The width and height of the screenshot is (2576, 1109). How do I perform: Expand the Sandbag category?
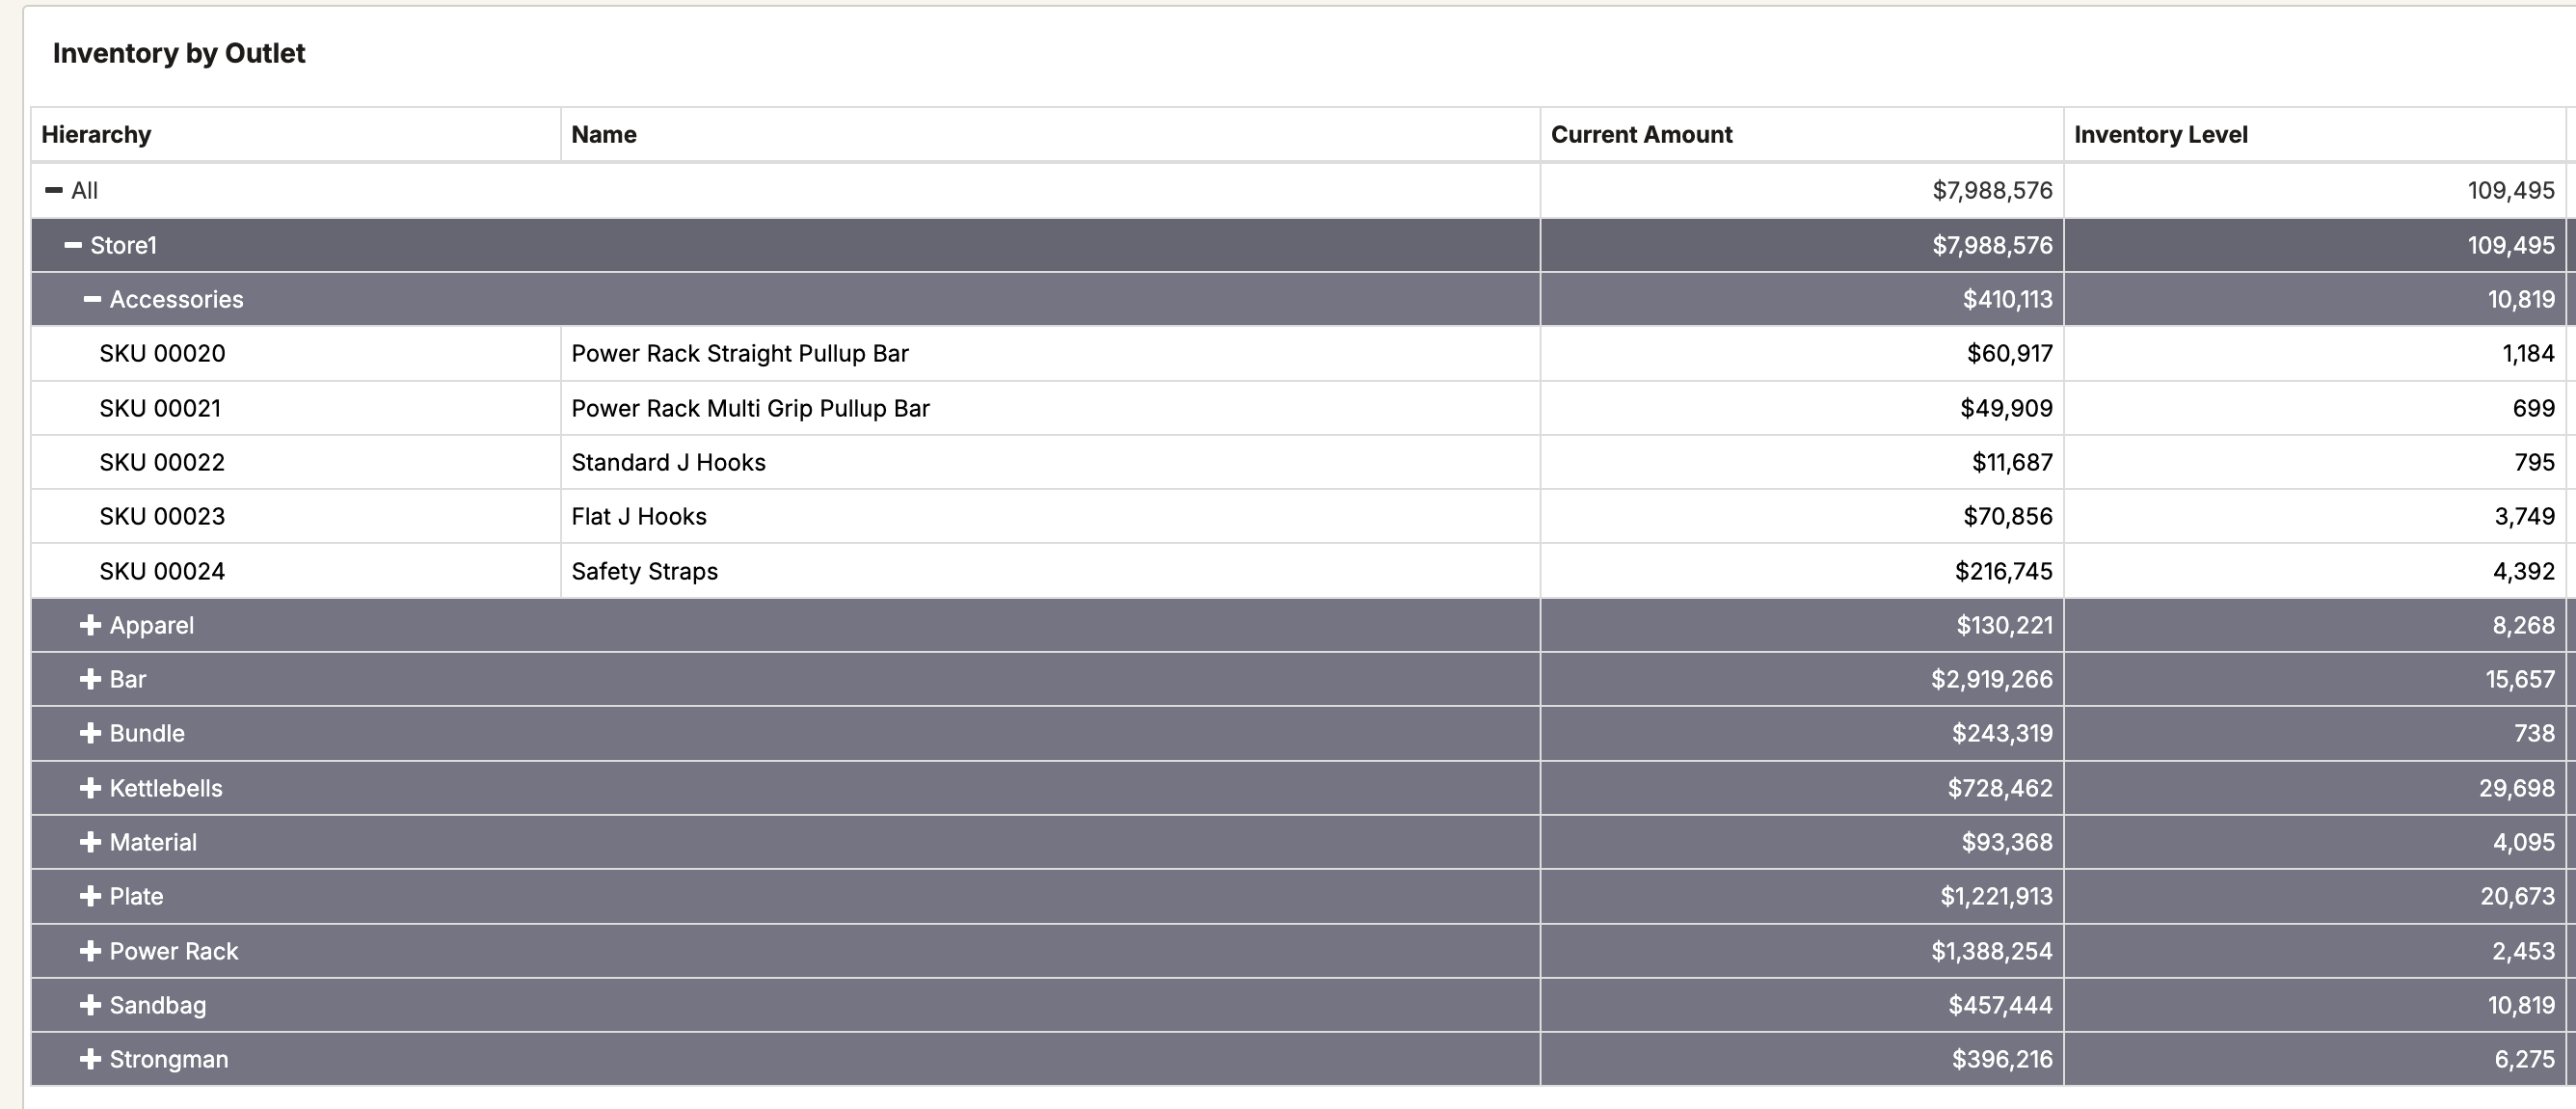90,1005
